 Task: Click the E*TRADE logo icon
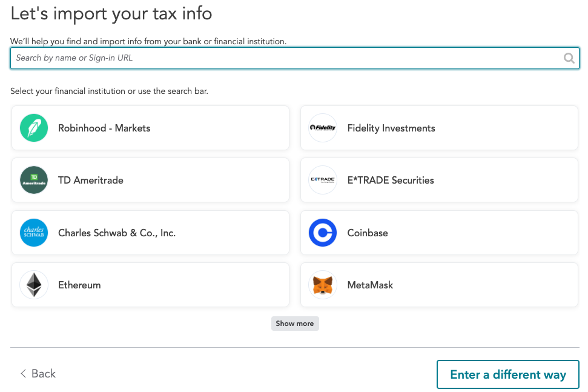tap(322, 180)
